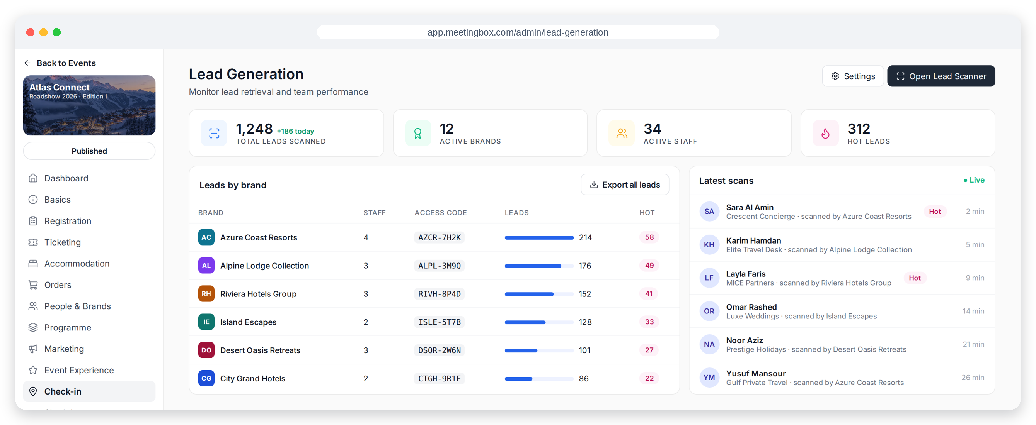Click Export all leads
The width and height of the screenshot is (1036, 425).
coord(625,185)
